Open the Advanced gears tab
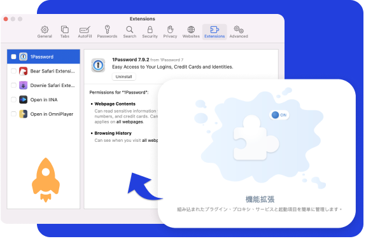Screen dimensions: 366x241 239,32
